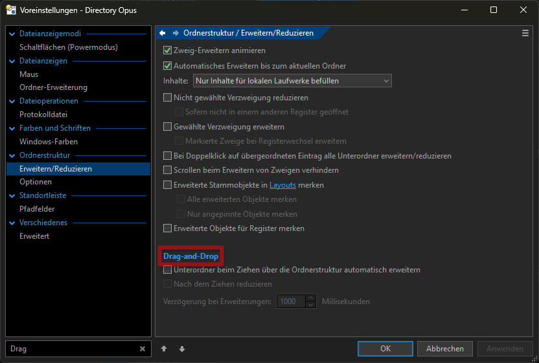Viewport: 539px width, 363px height.
Task: Open the Inhalte dropdown
Action: [x=292, y=81]
